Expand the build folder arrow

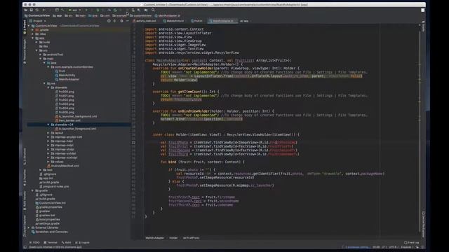pos(36,42)
